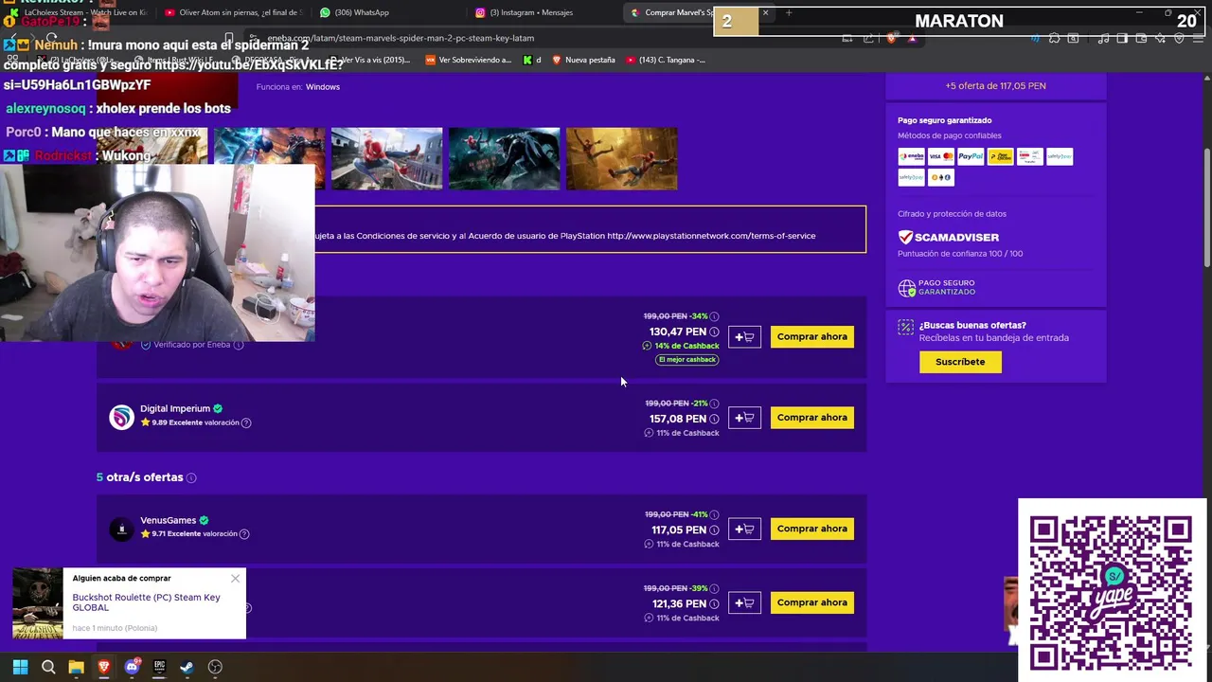Click the PayPal payment method logo
The width and height of the screenshot is (1212, 682).
[971, 156]
